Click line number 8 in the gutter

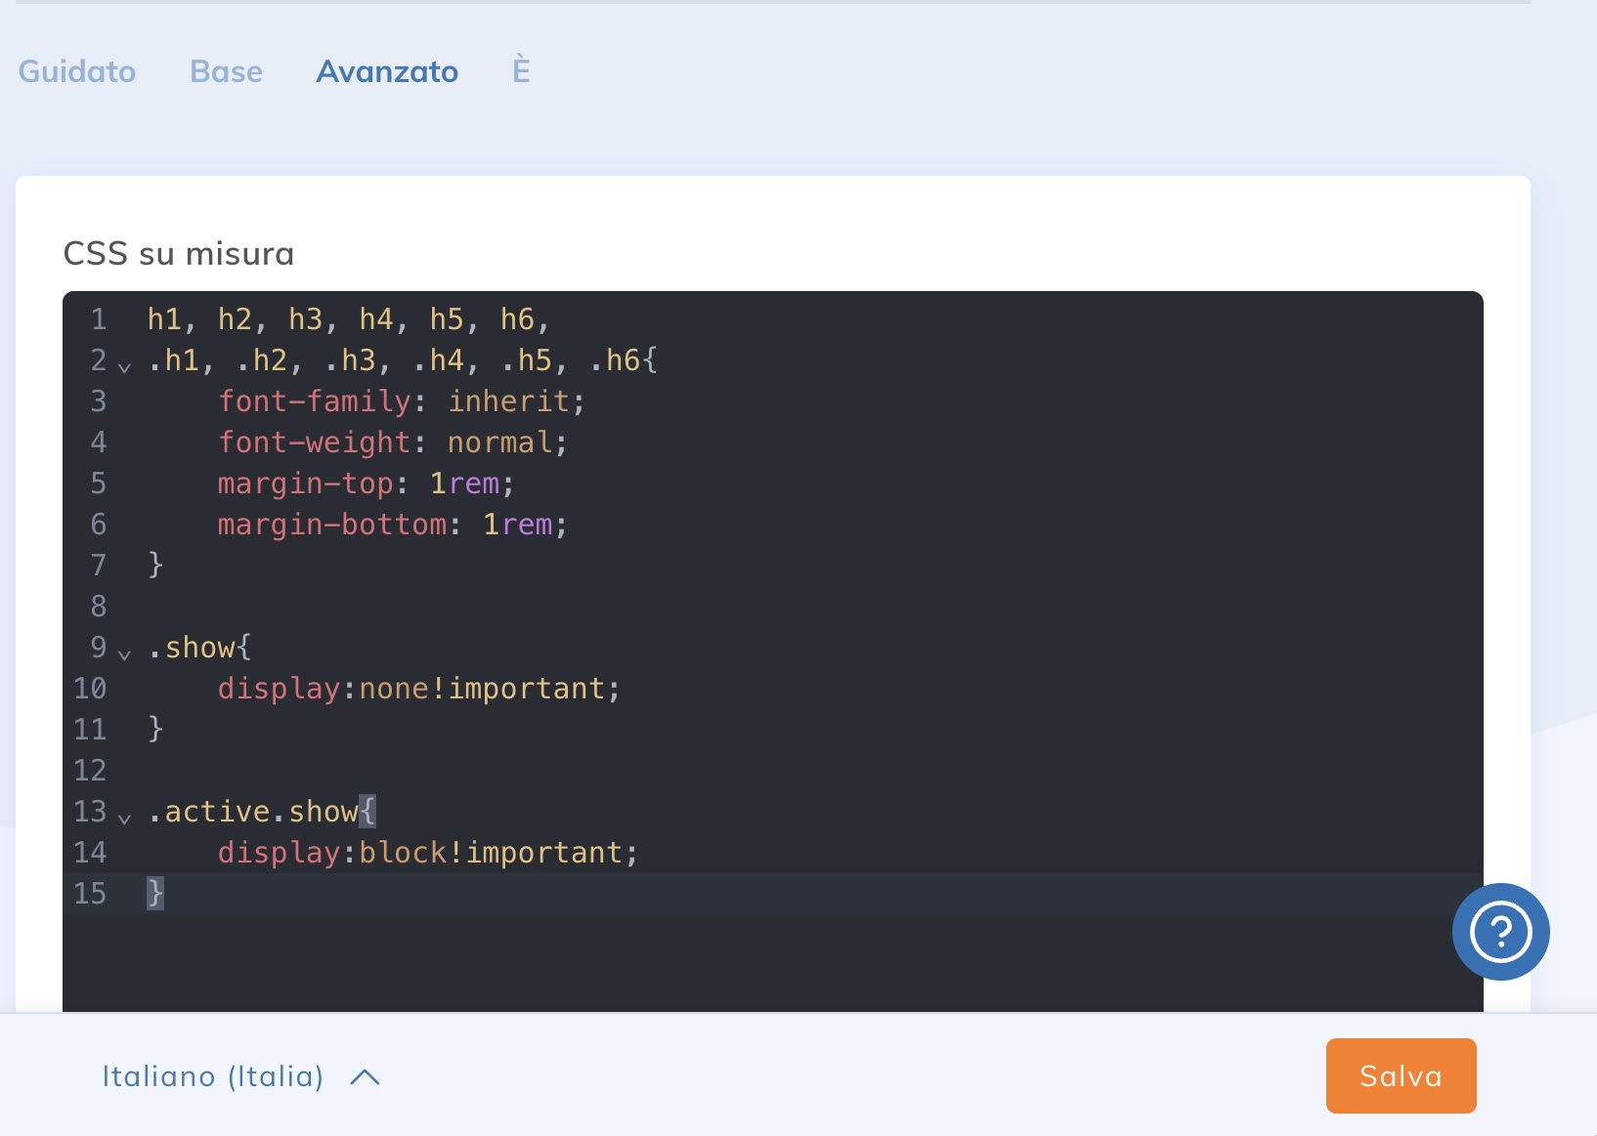(x=99, y=607)
